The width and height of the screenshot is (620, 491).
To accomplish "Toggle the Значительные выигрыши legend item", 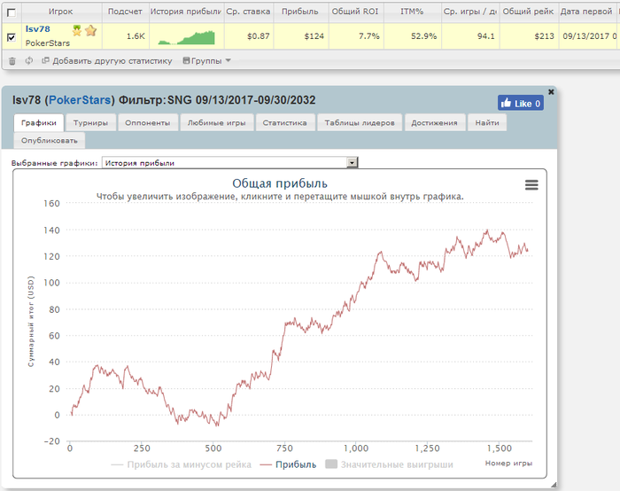I will click(x=389, y=464).
